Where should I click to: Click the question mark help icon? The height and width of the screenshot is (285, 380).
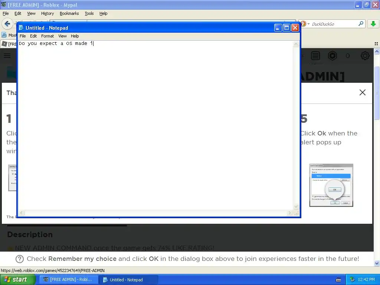click(20, 259)
